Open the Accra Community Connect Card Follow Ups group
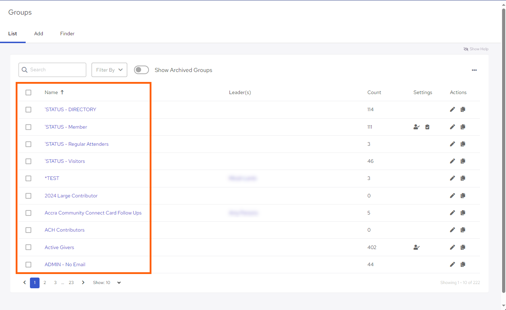The height and width of the screenshot is (310, 506). (93, 213)
